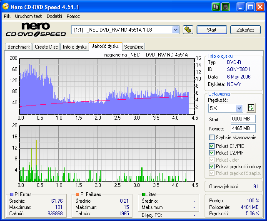267x221 pixels.
Task: Minimize the Nero CD-DVD Speed window
Action: coord(240,7)
